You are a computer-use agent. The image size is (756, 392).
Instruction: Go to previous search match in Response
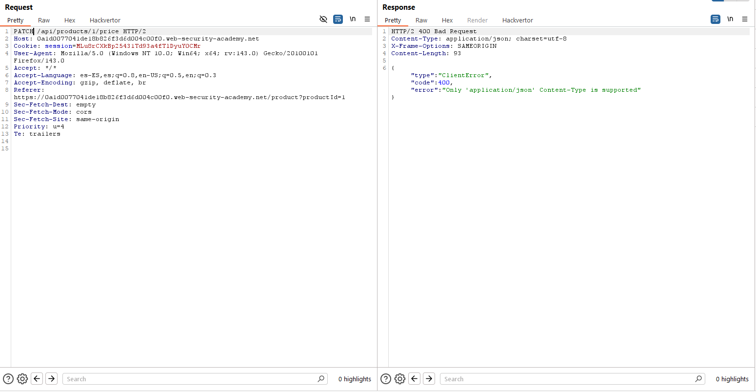coord(415,379)
